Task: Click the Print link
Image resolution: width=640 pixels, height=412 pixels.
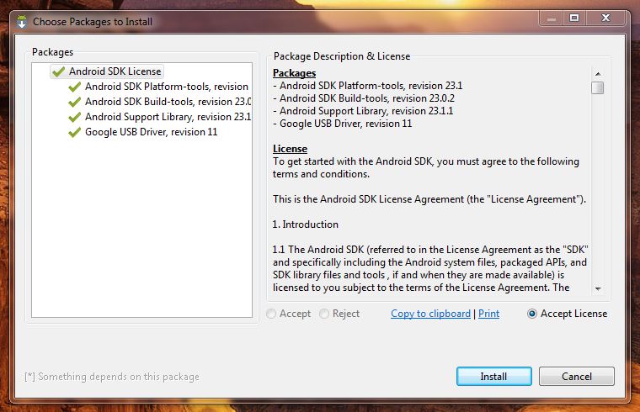Action: 488,314
